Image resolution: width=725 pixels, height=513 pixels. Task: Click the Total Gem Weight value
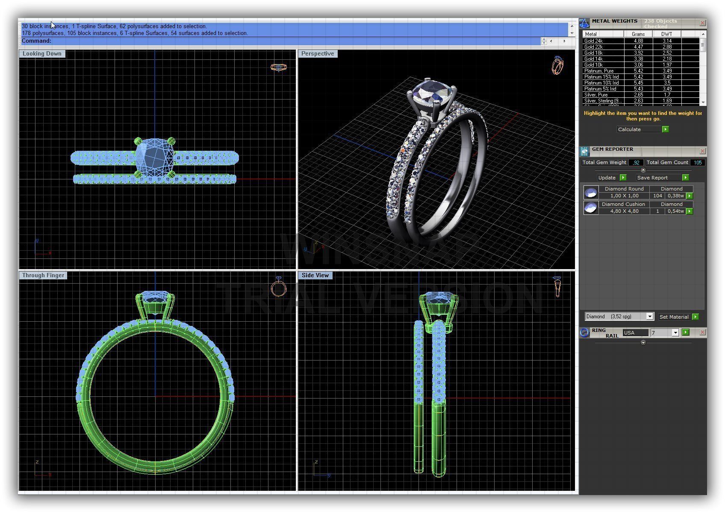tap(636, 162)
